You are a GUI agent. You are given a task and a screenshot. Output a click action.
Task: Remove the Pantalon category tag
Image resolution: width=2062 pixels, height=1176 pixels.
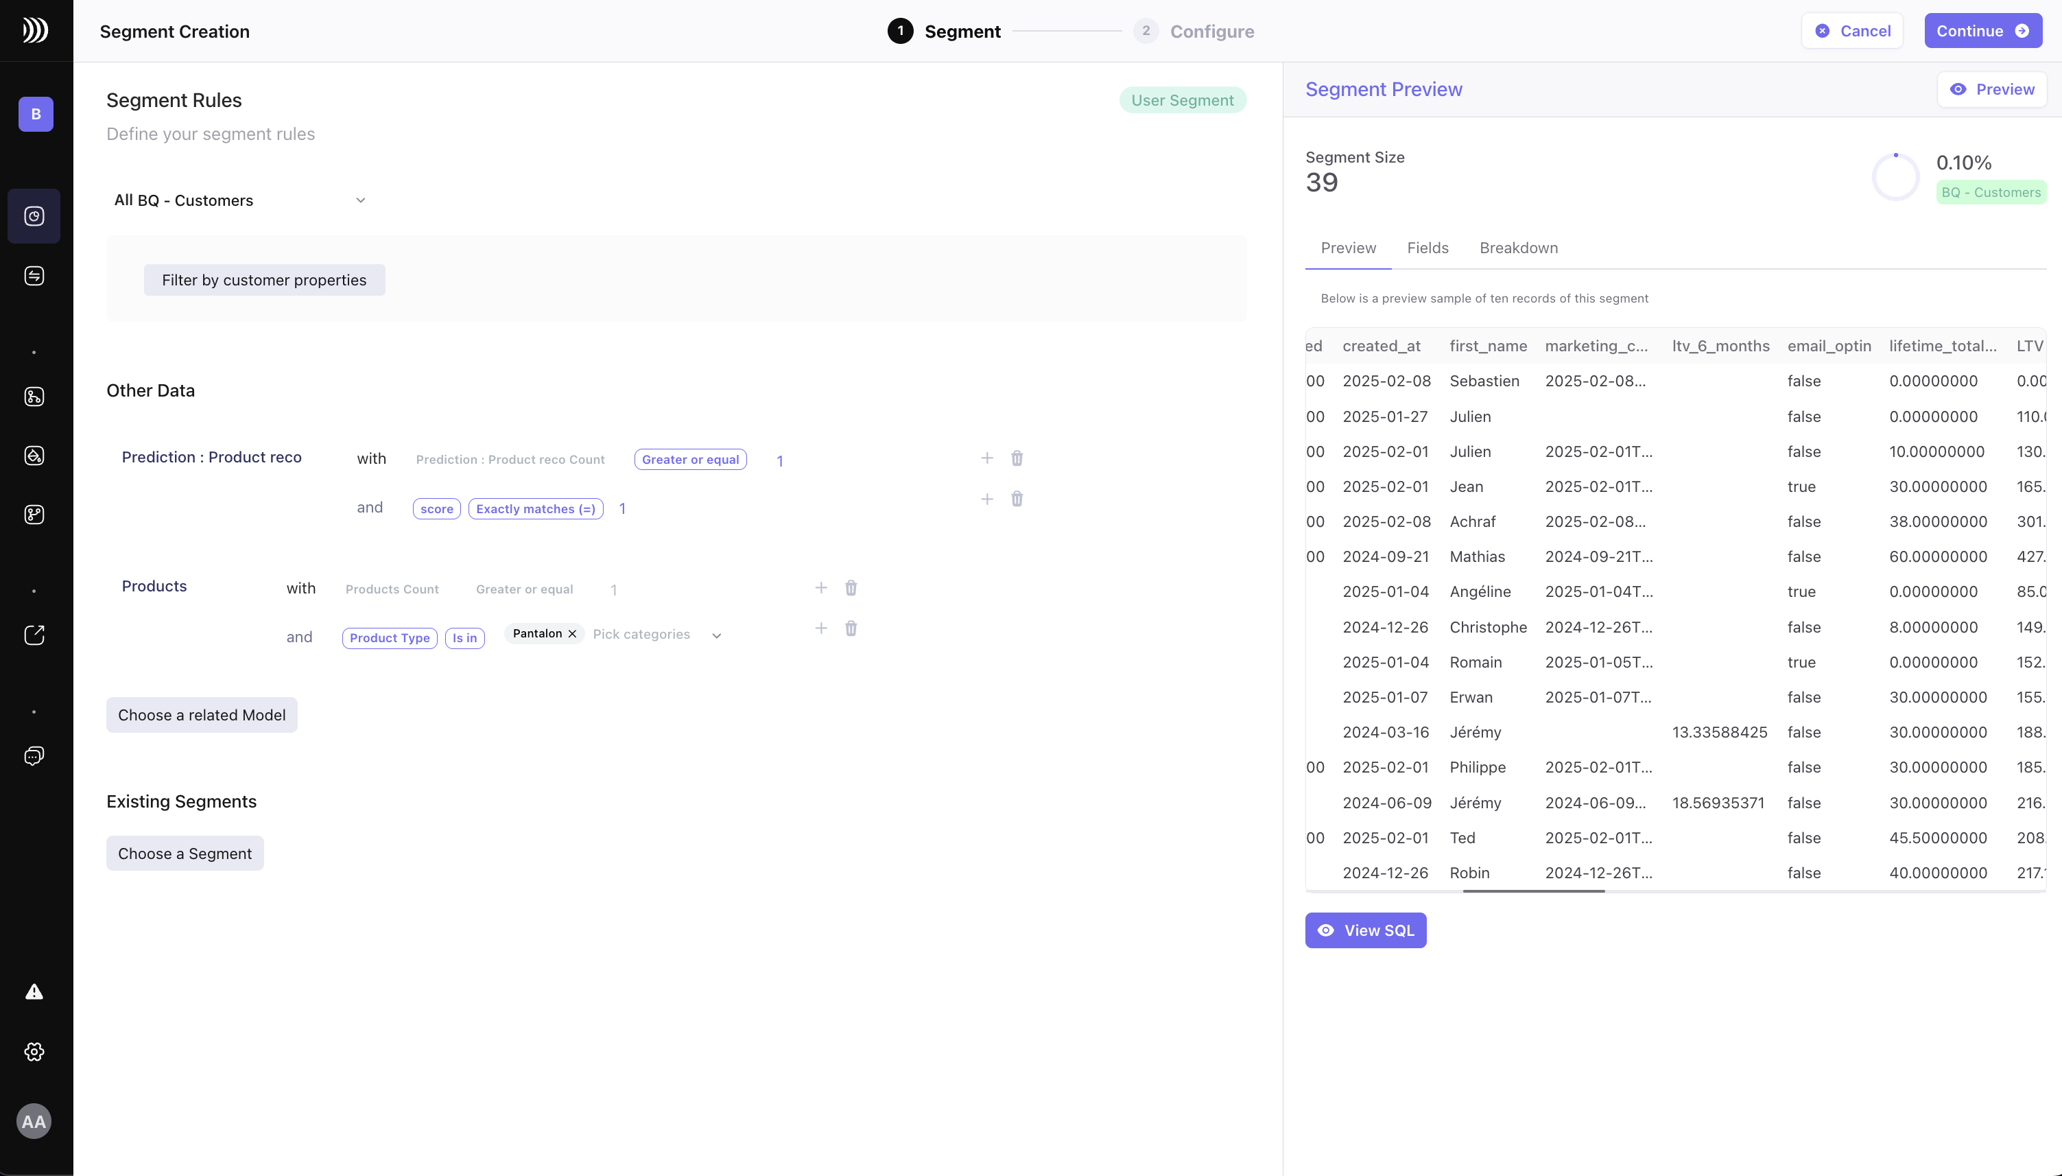[x=572, y=634]
